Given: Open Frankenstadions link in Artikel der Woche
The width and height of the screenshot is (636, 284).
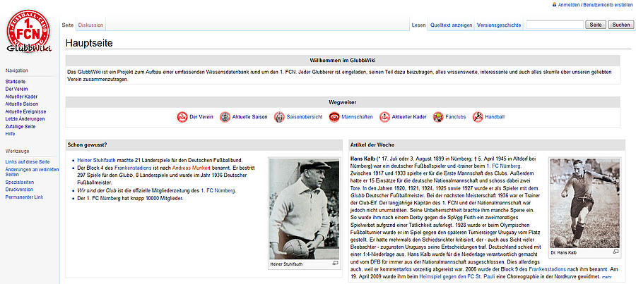Looking at the screenshot, I should 547,269.
